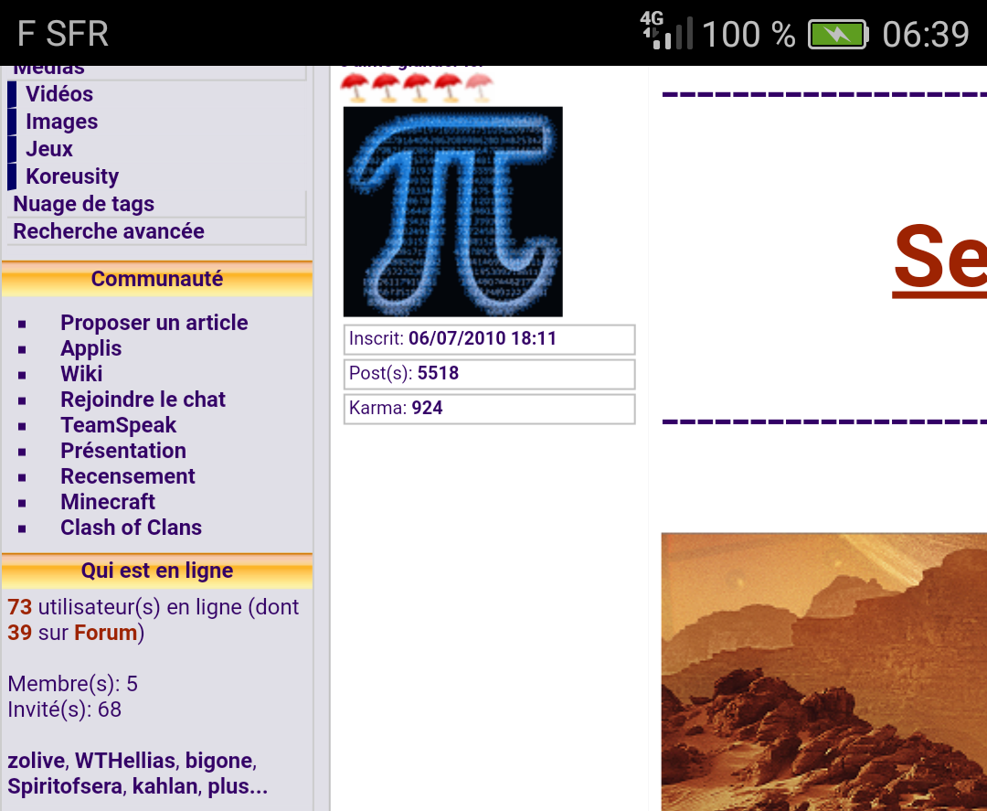This screenshot has height=811, width=987.
Task: Open the Koreusity link
Action: [72, 176]
